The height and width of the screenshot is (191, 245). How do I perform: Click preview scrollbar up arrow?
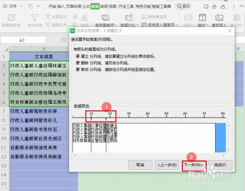[229, 126]
